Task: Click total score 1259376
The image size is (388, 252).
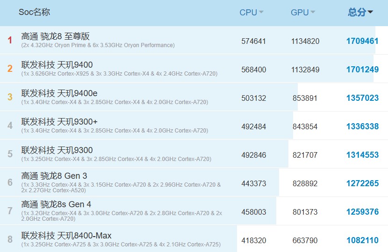Action: [x=362, y=212]
